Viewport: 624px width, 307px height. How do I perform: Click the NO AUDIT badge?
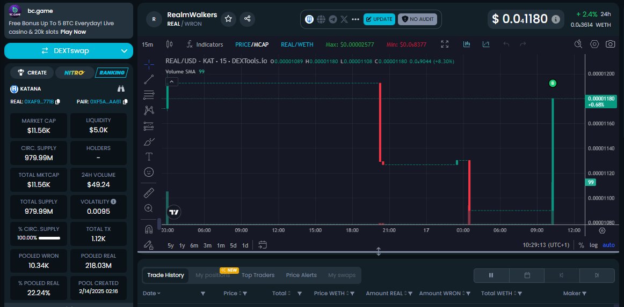[417, 19]
